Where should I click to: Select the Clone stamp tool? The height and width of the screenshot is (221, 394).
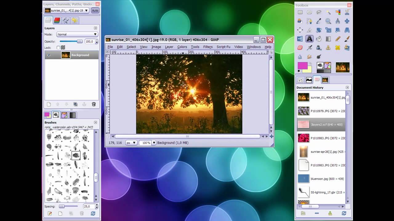pos(328,48)
